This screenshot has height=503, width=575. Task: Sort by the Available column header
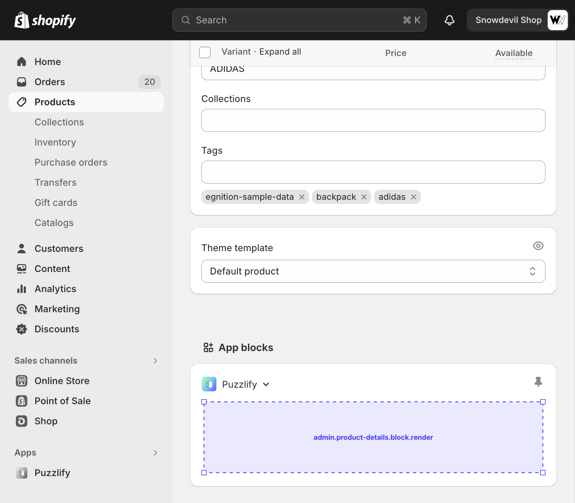coord(514,53)
